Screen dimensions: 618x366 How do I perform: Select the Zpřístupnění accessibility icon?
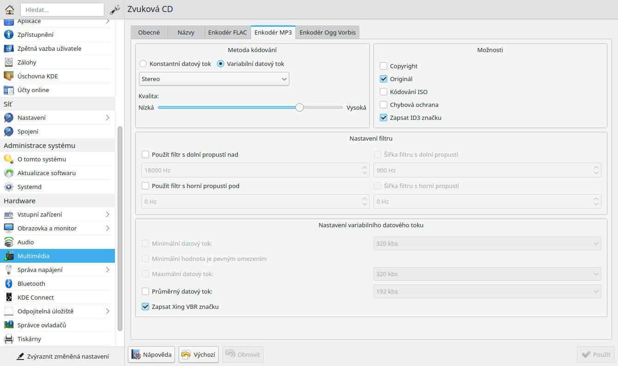point(9,35)
